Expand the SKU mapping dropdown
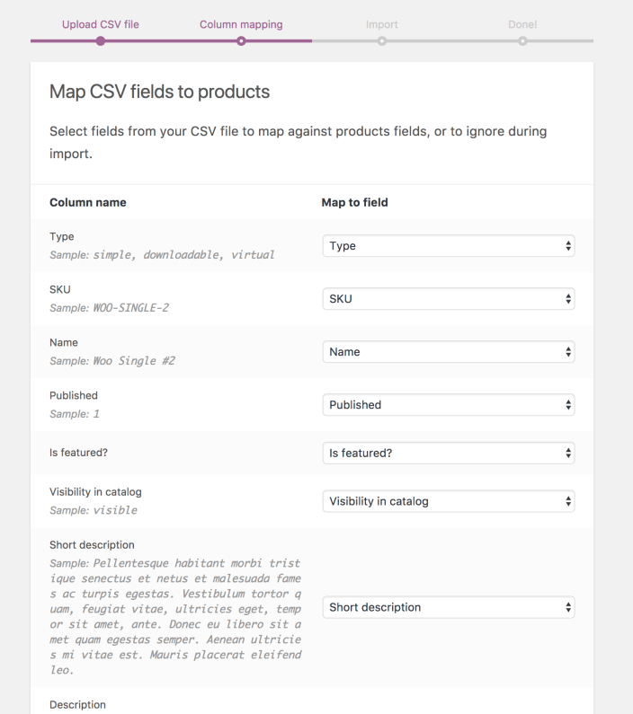This screenshot has width=633, height=714. point(448,299)
